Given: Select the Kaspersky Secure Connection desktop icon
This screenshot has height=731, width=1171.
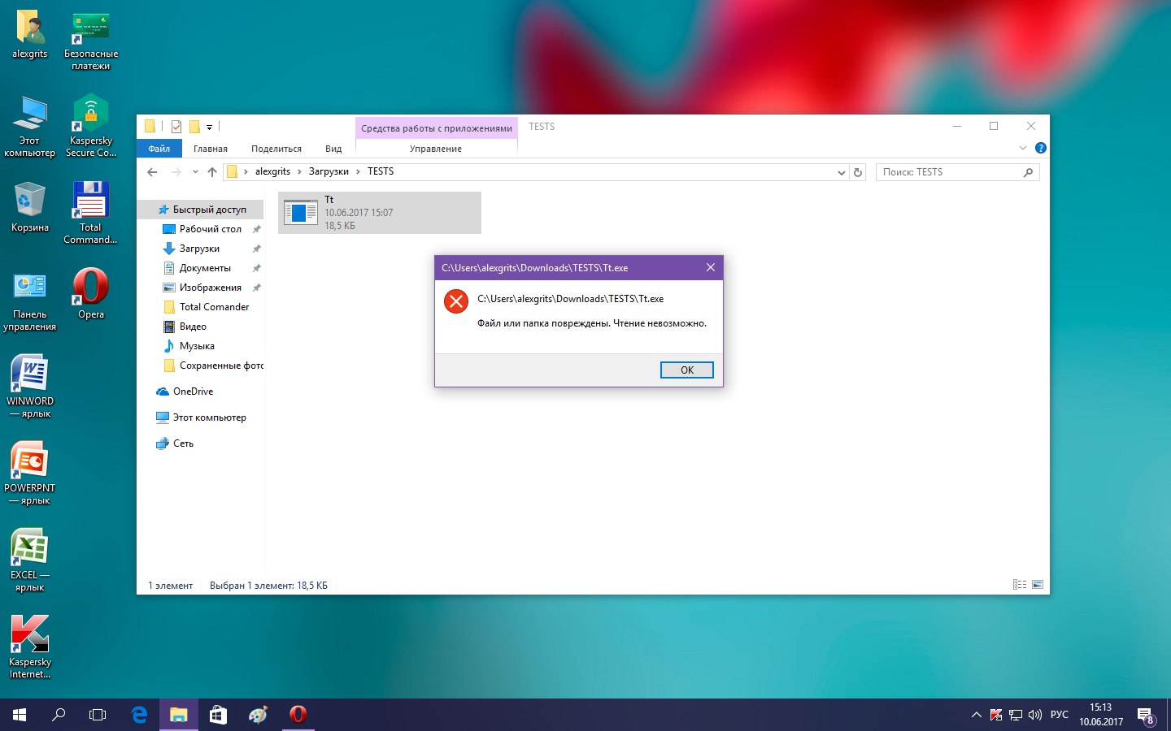Looking at the screenshot, I should (91, 126).
